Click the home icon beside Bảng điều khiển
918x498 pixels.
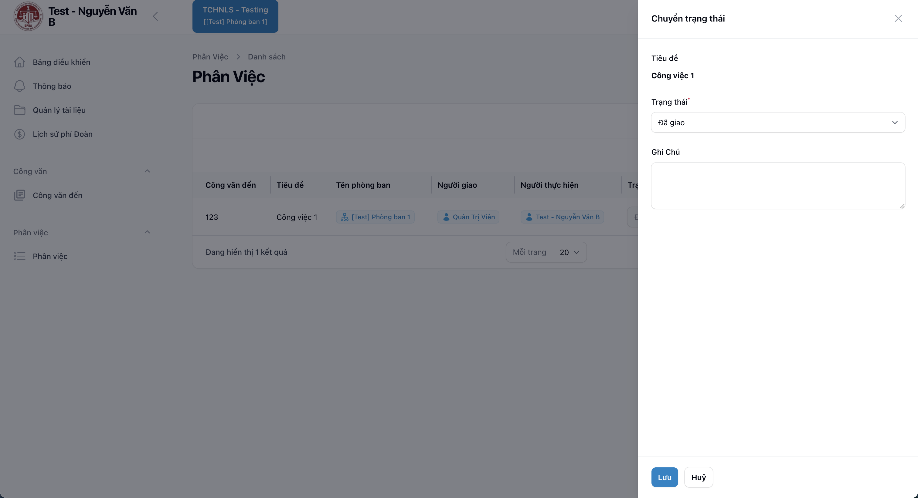point(20,62)
